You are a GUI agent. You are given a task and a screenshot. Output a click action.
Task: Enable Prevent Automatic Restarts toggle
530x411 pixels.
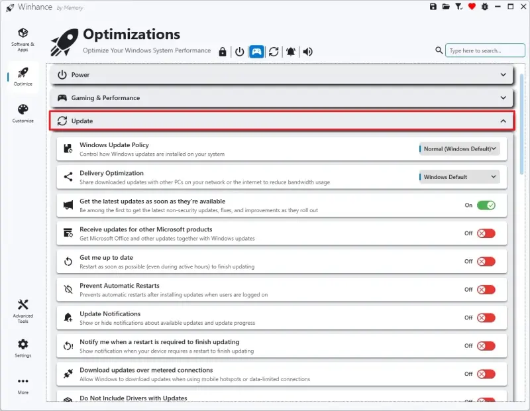(486, 290)
